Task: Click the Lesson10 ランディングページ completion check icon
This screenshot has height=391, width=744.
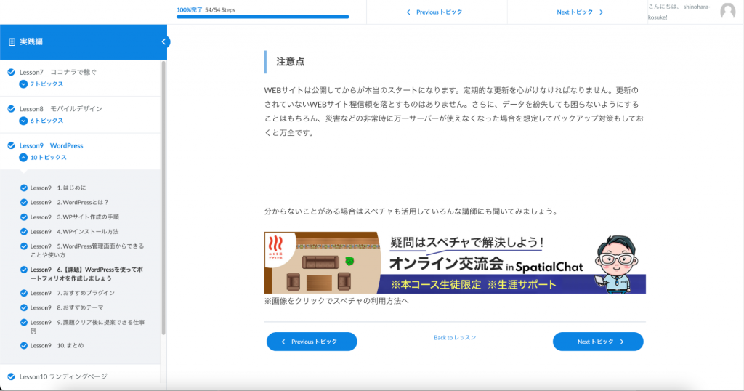Action: (x=11, y=376)
